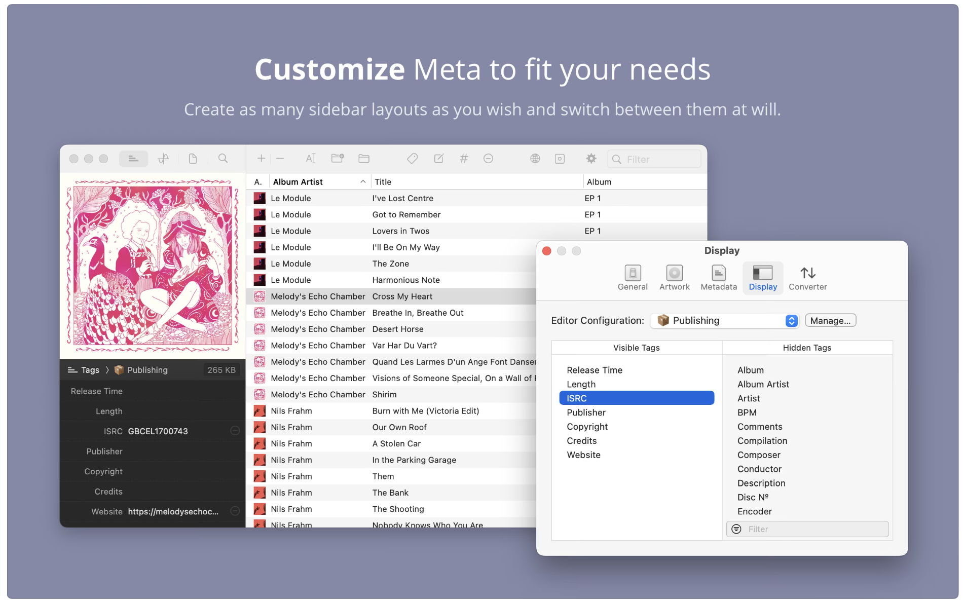Screen dimensions: 964x602
Task: Click the globe web icon in toolbar
Action: click(534, 158)
